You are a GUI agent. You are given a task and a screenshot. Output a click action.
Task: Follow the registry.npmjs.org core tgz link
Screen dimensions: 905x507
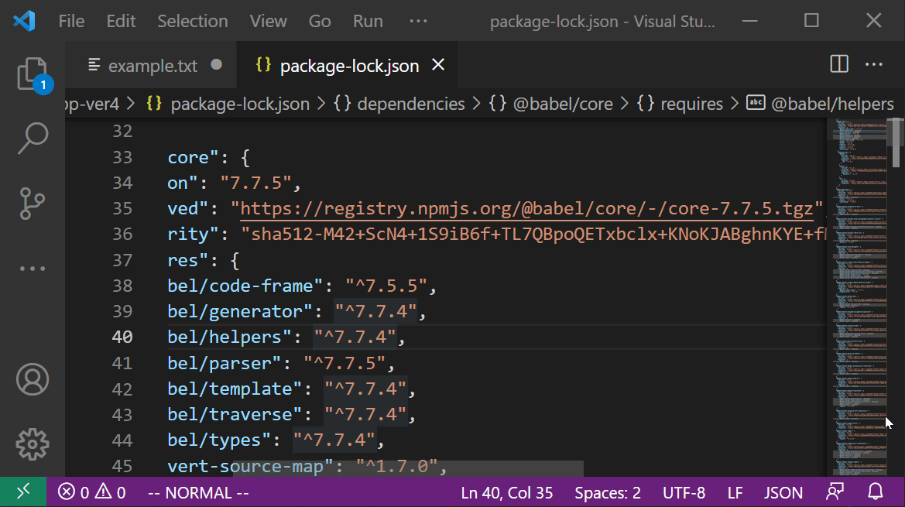click(x=526, y=208)
